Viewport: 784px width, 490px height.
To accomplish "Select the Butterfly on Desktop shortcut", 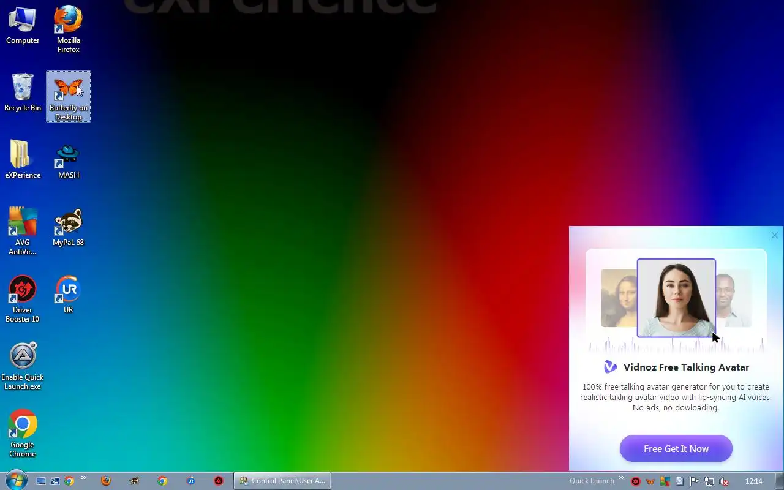I will [69, 97].
